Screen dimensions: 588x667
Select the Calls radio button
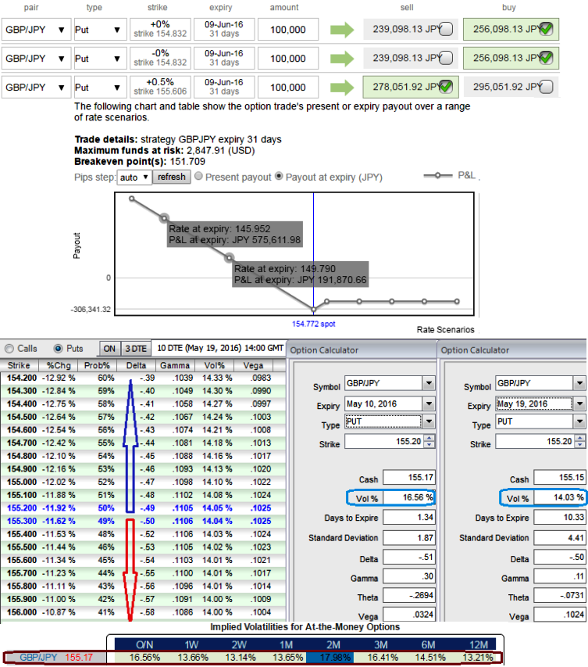tap(9, 349)
